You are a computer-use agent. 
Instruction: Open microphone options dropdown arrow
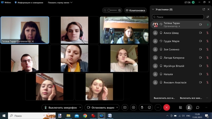tap(80, 107)
